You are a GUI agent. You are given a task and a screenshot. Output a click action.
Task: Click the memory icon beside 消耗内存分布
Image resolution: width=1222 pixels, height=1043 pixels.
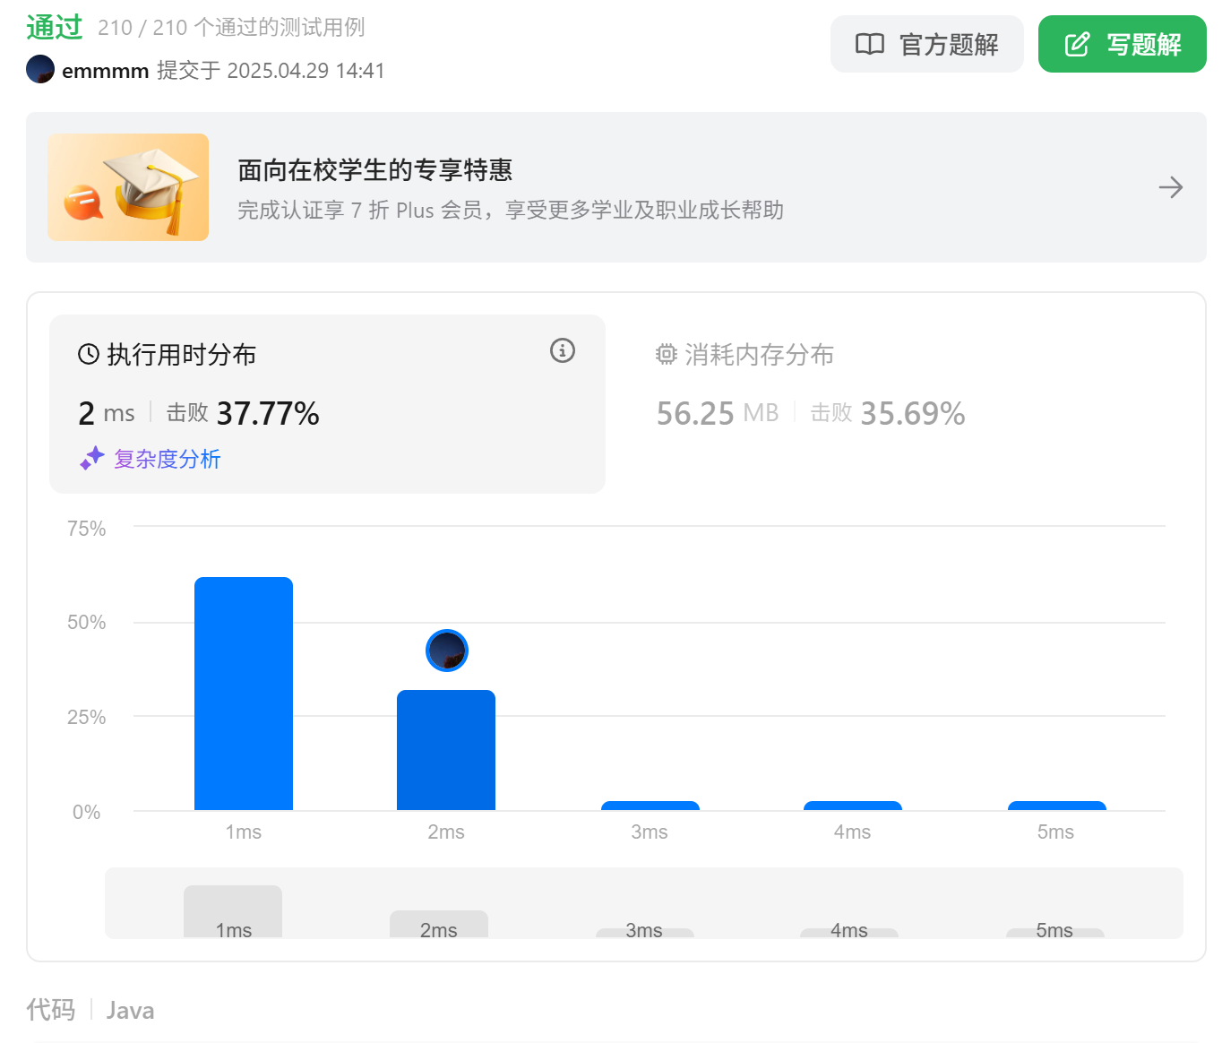(x=666, y=354)
